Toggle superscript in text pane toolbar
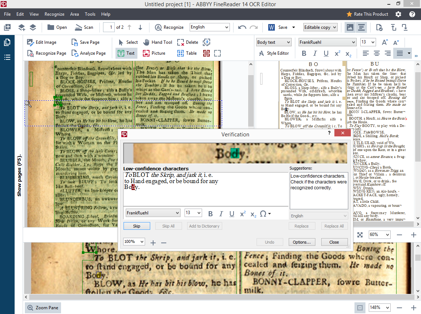This screenshot has height=314, width=421. [337, 53]
